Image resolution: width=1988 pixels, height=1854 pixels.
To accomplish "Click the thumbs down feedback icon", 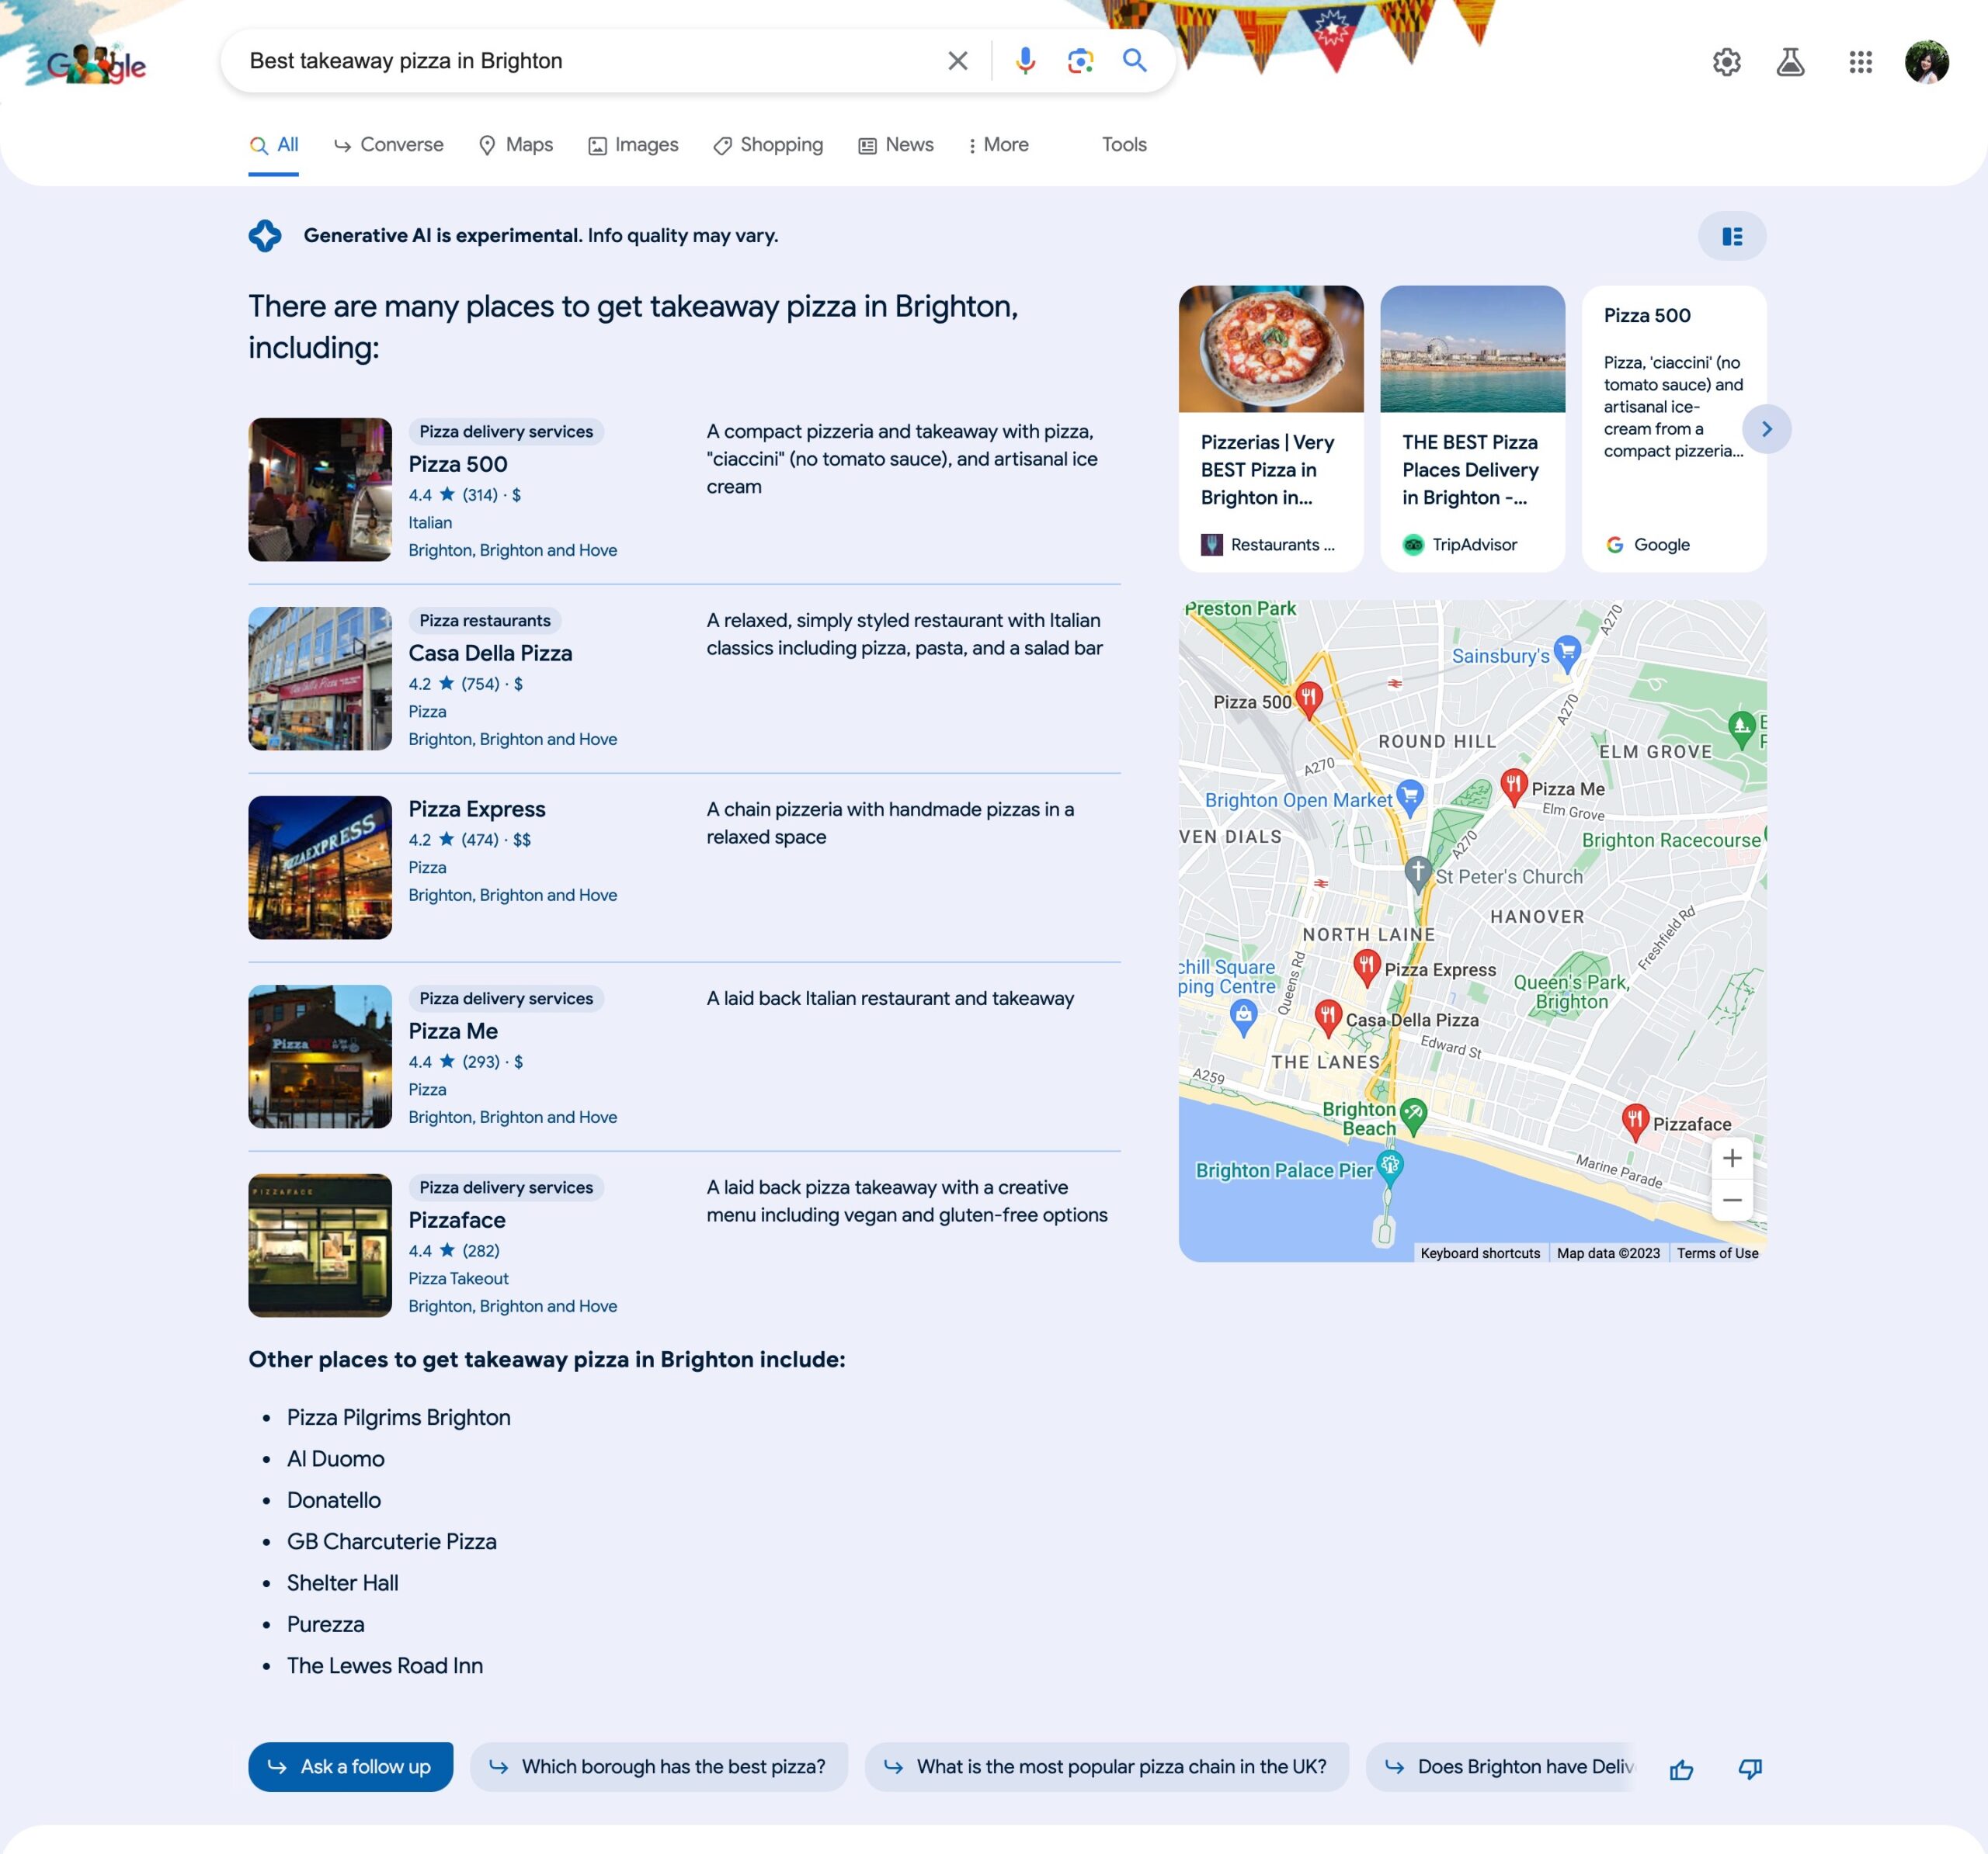I will coord(1750,1770).
